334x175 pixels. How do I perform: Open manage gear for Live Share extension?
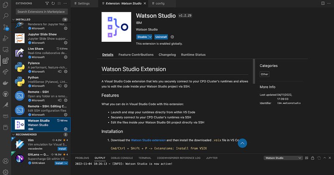[x=66, y=57]
